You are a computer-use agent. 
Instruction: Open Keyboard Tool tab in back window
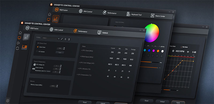[134, 14]
